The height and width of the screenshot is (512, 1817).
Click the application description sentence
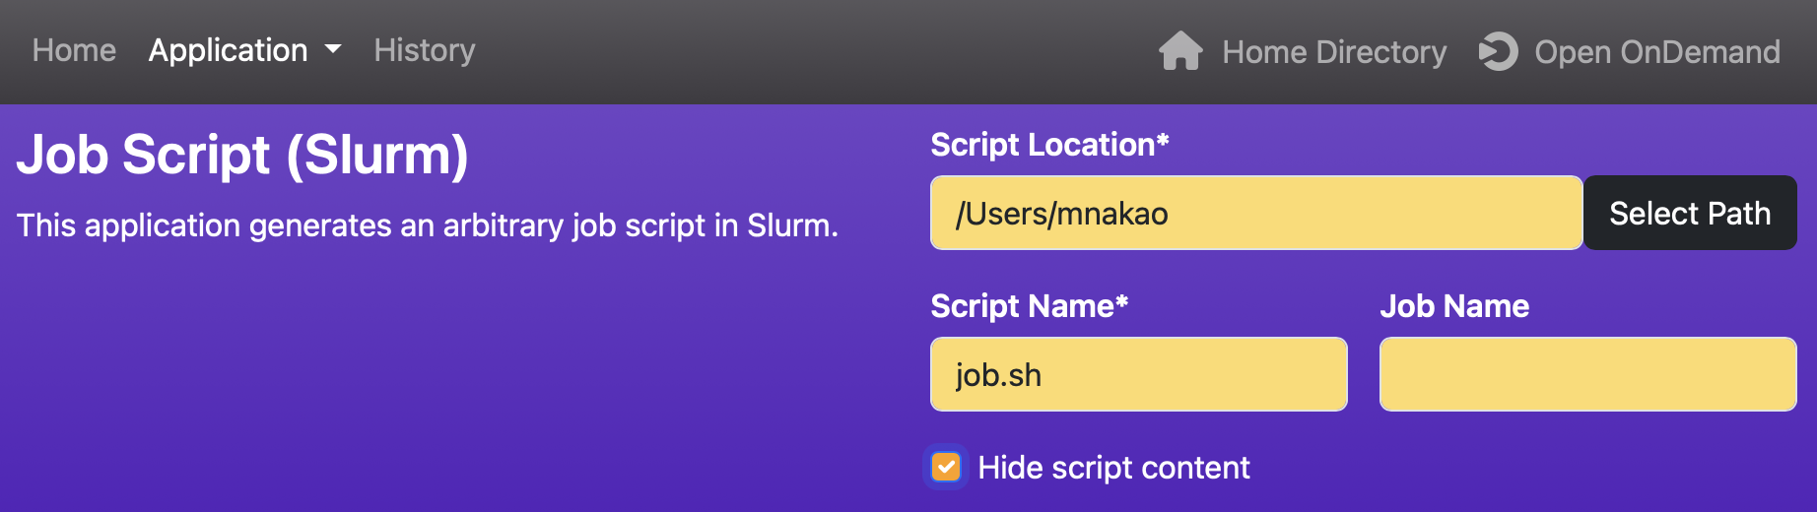428,225
